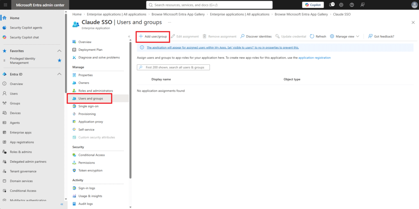Close the Users and groups blade

413,22
